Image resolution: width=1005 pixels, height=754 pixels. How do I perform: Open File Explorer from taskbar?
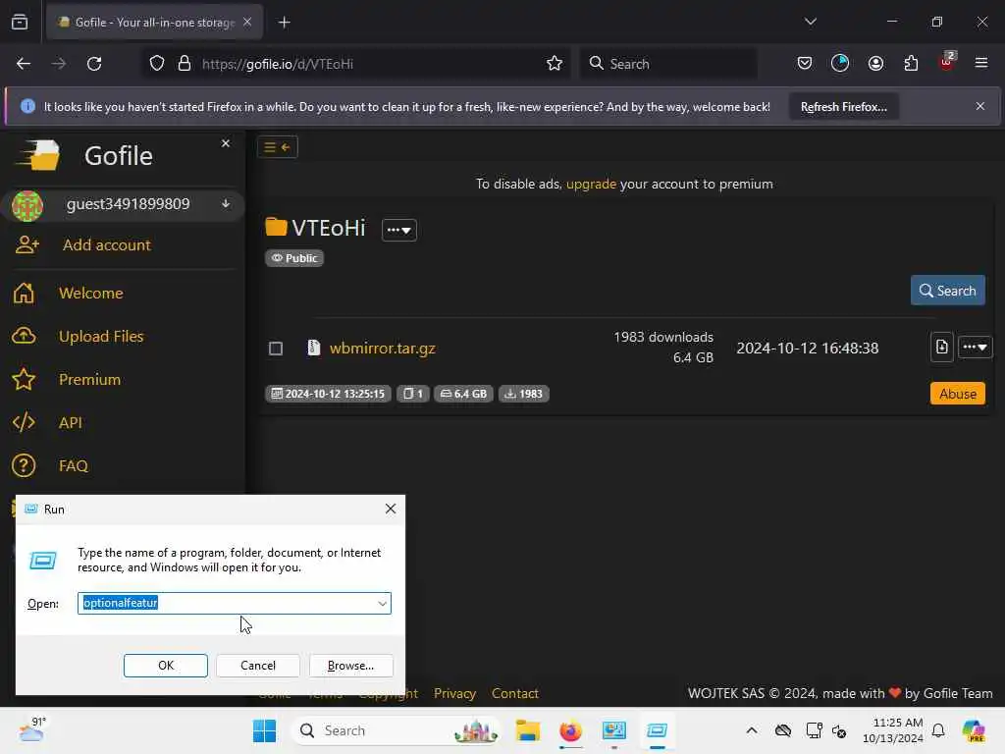click(x=528, y=730)
